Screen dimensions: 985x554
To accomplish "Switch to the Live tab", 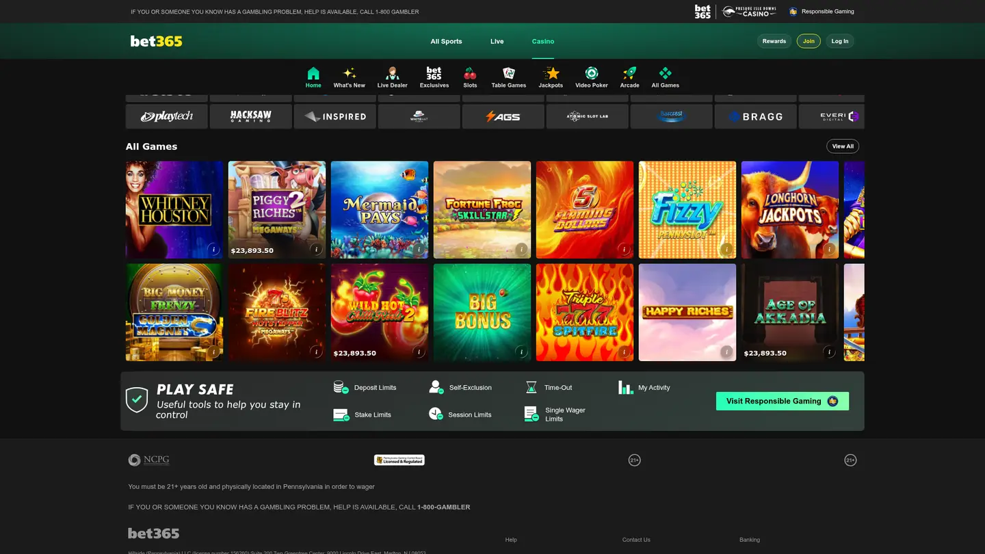I will click(497, 42).
